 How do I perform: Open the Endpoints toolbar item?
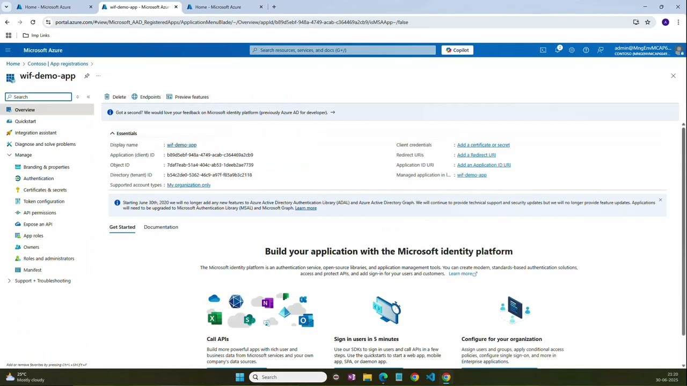tap(146, 97)
